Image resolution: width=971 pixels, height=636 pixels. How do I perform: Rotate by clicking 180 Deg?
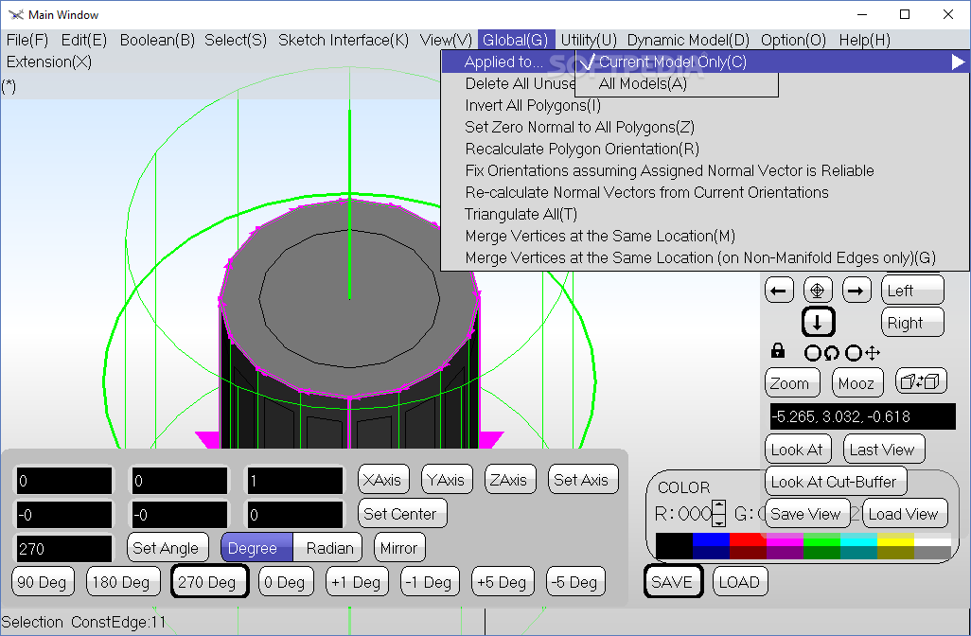(x=123, y=581)
